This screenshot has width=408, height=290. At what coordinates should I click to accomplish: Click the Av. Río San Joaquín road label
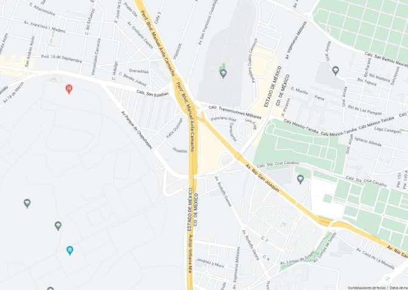pos(262,178)
